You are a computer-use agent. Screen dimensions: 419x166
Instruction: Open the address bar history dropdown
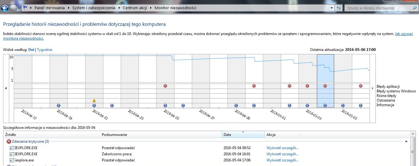point(332,8)
